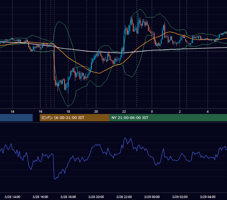Click hour label 18 on the upper chart axis

68,112
